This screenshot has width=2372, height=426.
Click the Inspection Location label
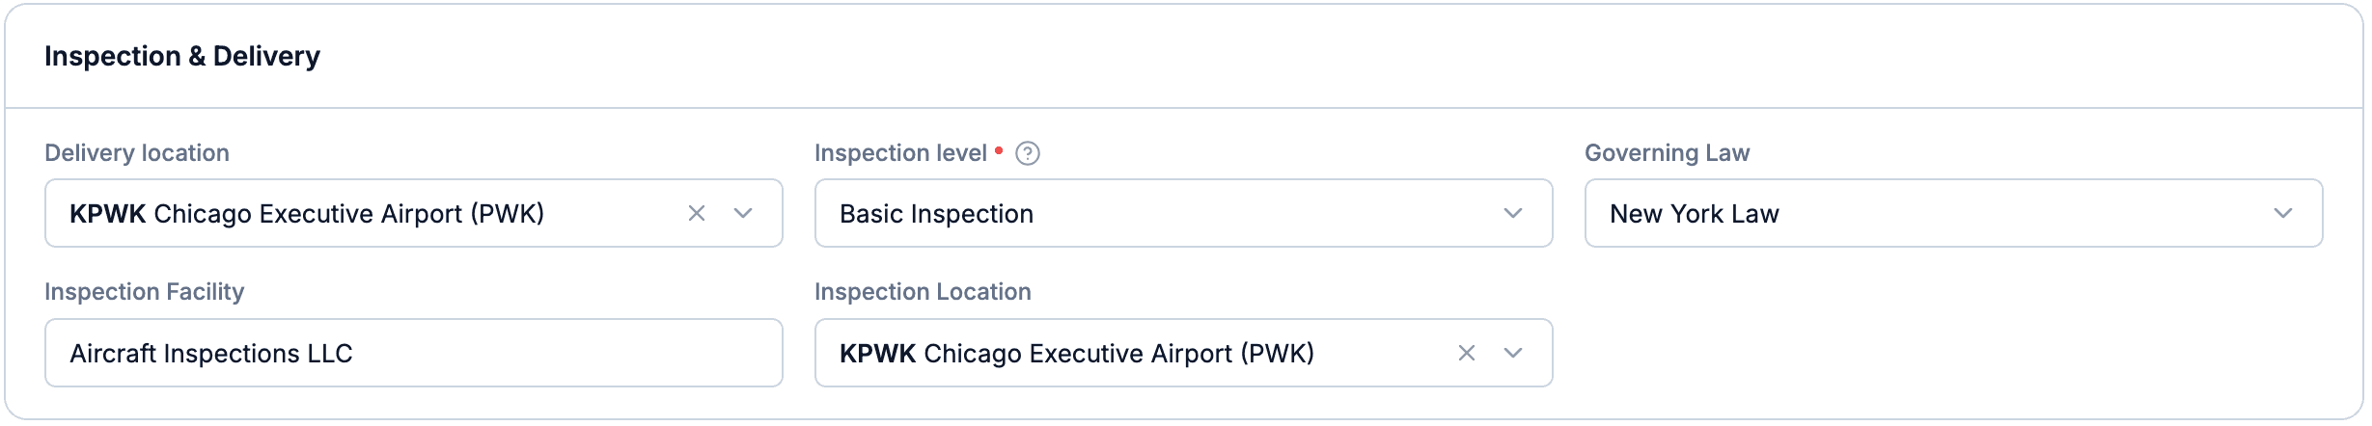pos(923,292)
